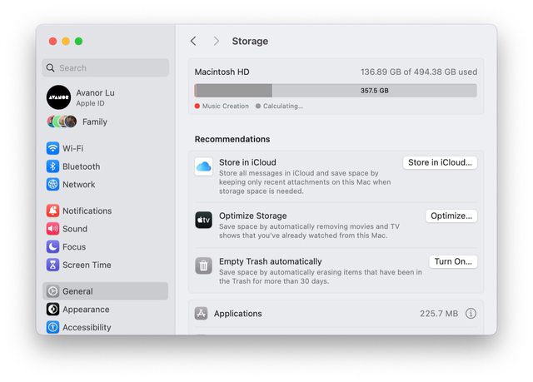Click the search magnifier icon
The width and height of the screenshot is (533, 382).
pos(50,68)
